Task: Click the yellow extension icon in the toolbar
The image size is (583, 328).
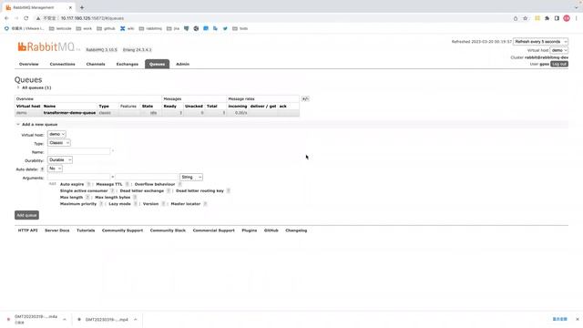Action: [537, 18]
